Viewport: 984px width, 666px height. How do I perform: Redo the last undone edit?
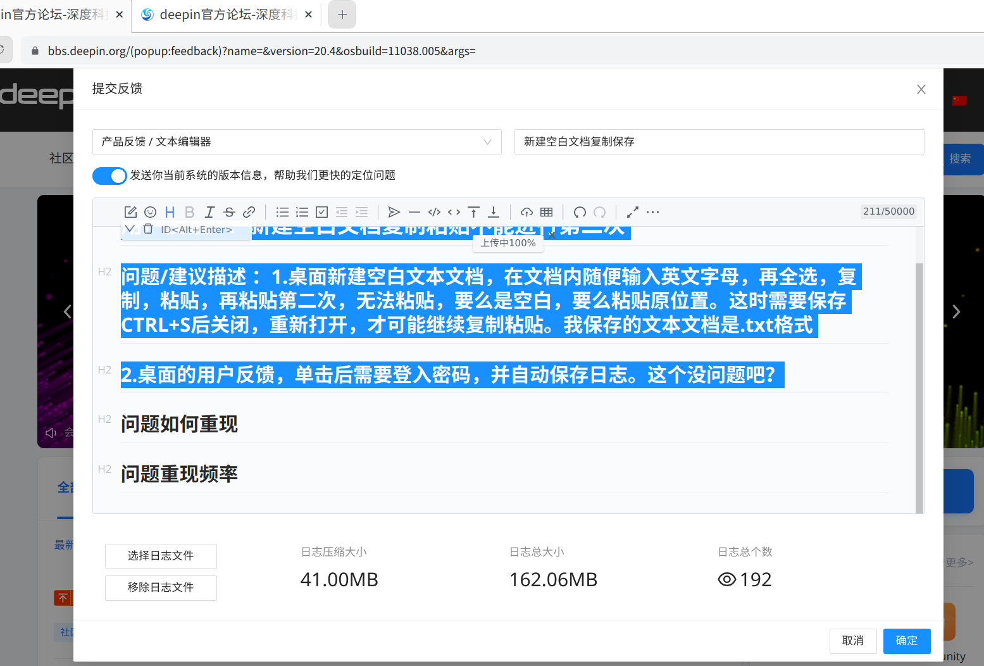pyautogui.click(x=599, y=212)
